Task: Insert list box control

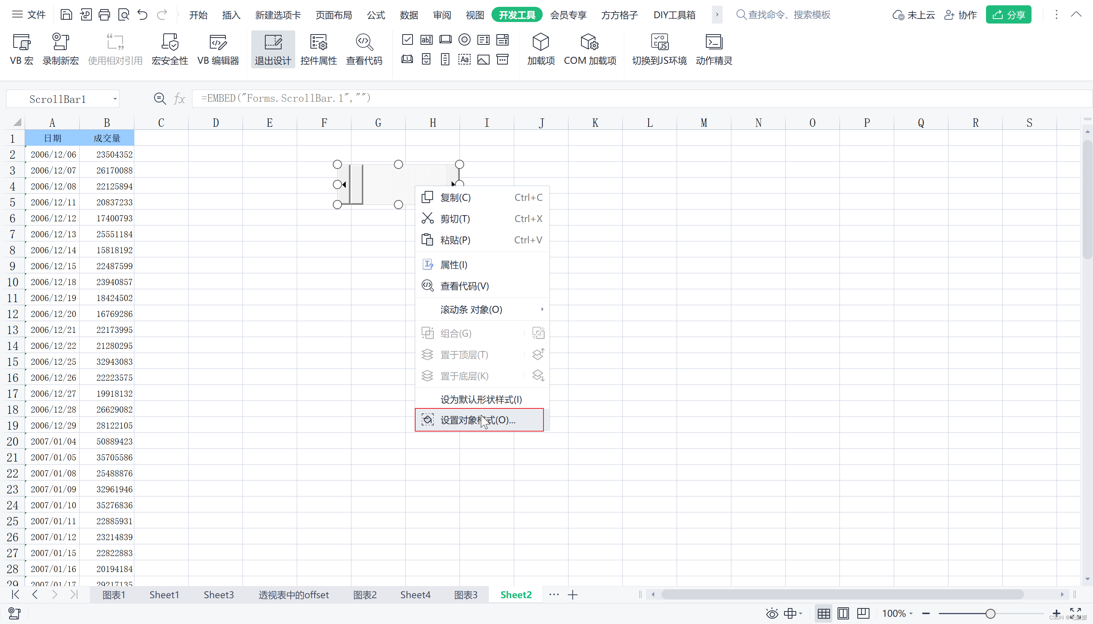Action: [x=483, y=40]
